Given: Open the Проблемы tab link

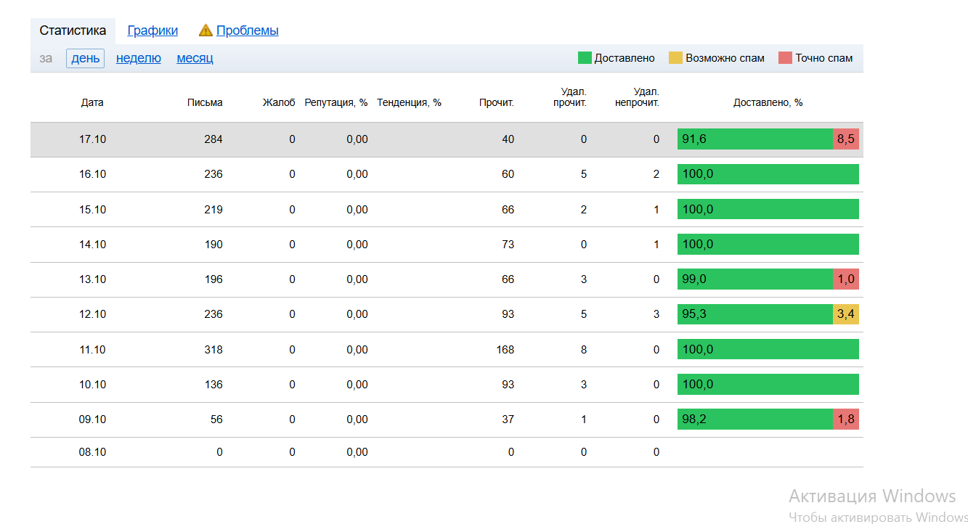Looking at the screenshot, I should coord(247,30).
